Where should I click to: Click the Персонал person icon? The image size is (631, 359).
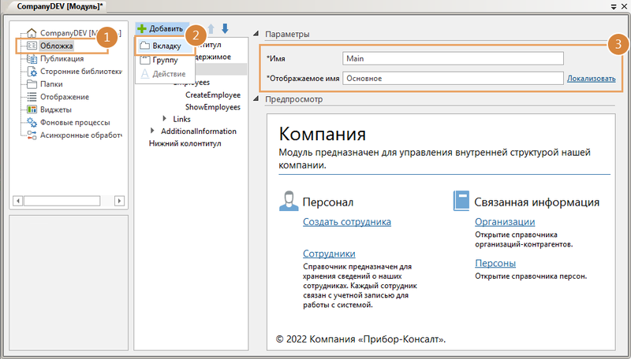click(x=289, y=201)
